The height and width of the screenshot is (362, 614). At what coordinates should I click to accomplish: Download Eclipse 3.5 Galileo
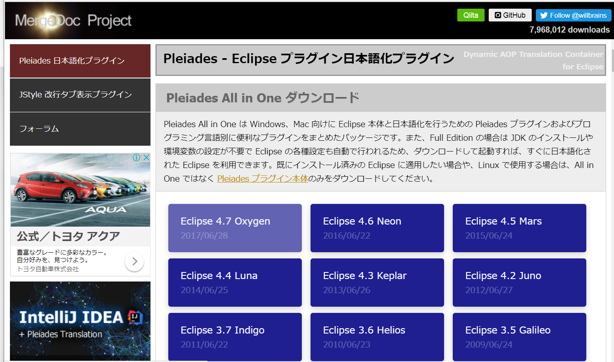click(x=519, y=337)
